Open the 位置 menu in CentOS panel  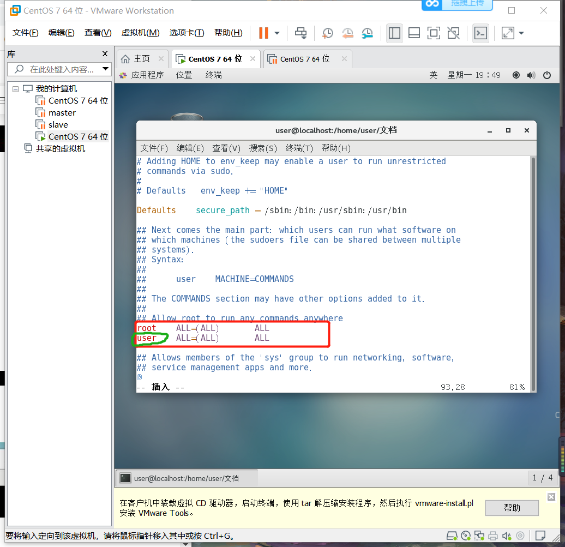coord(184,75)
